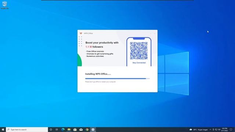This screenshot has height=132, width=235.
Task: Click 'Boost your productivity with' heading
Action: point(102,43)
